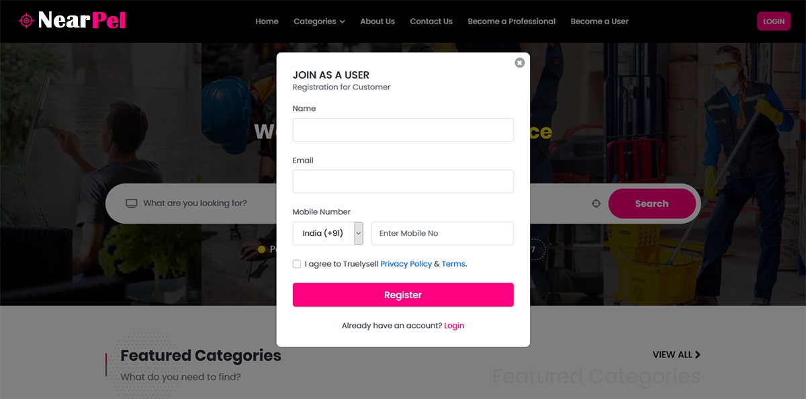Focus the Name input field
Screen dimensions: 806x399
tap(403, 130)
